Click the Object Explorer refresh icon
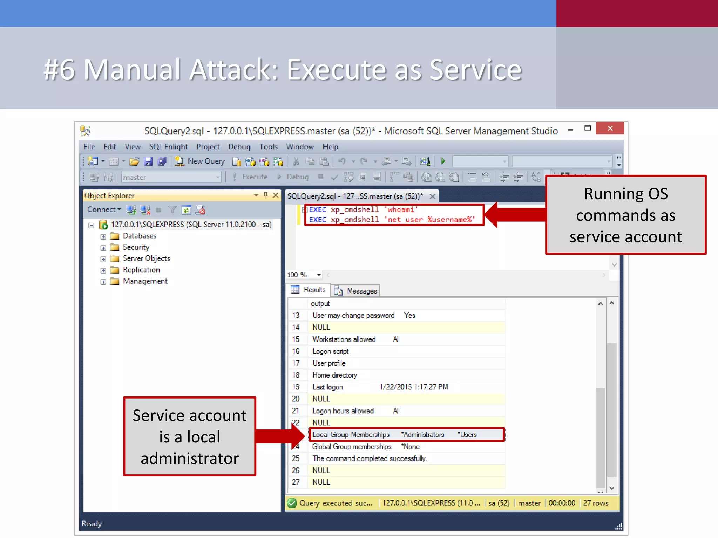718x538 pixels. pos(186,210)
